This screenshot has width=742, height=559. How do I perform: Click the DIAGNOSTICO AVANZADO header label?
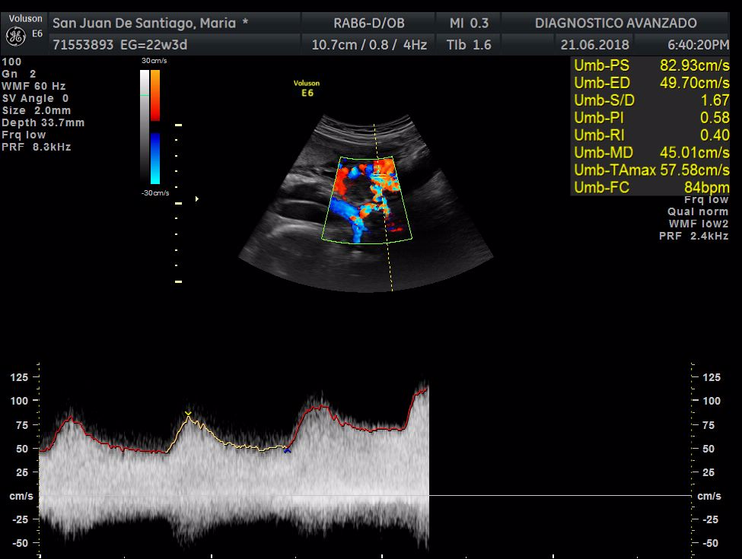[x=616, y=23]
